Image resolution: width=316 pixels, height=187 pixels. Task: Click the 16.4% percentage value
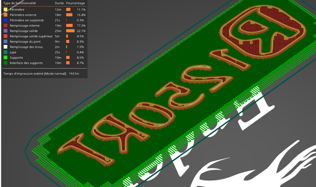(x=81, y=15)
